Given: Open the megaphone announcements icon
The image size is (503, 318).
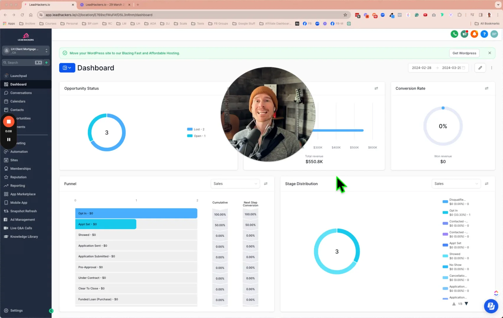Looking at the screenshot, I should [x=464, y=34].
